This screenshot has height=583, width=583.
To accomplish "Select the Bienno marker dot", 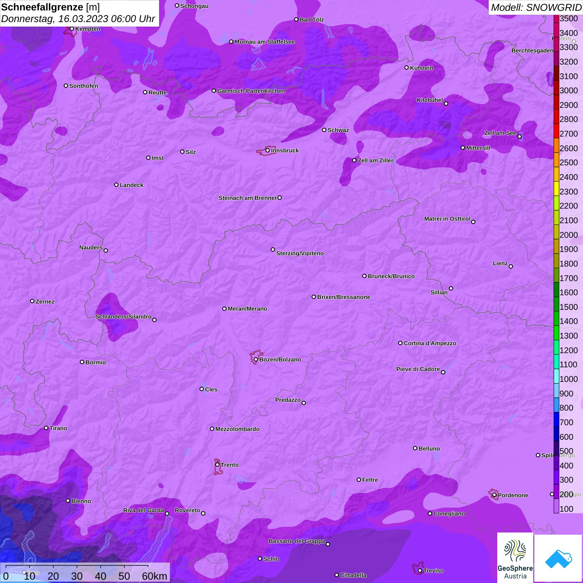I will (x=68, y=501).
